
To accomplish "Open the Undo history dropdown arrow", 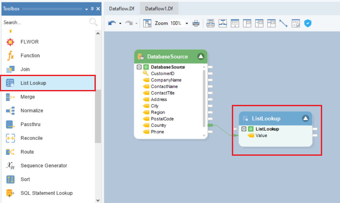I will coord(120,23).
